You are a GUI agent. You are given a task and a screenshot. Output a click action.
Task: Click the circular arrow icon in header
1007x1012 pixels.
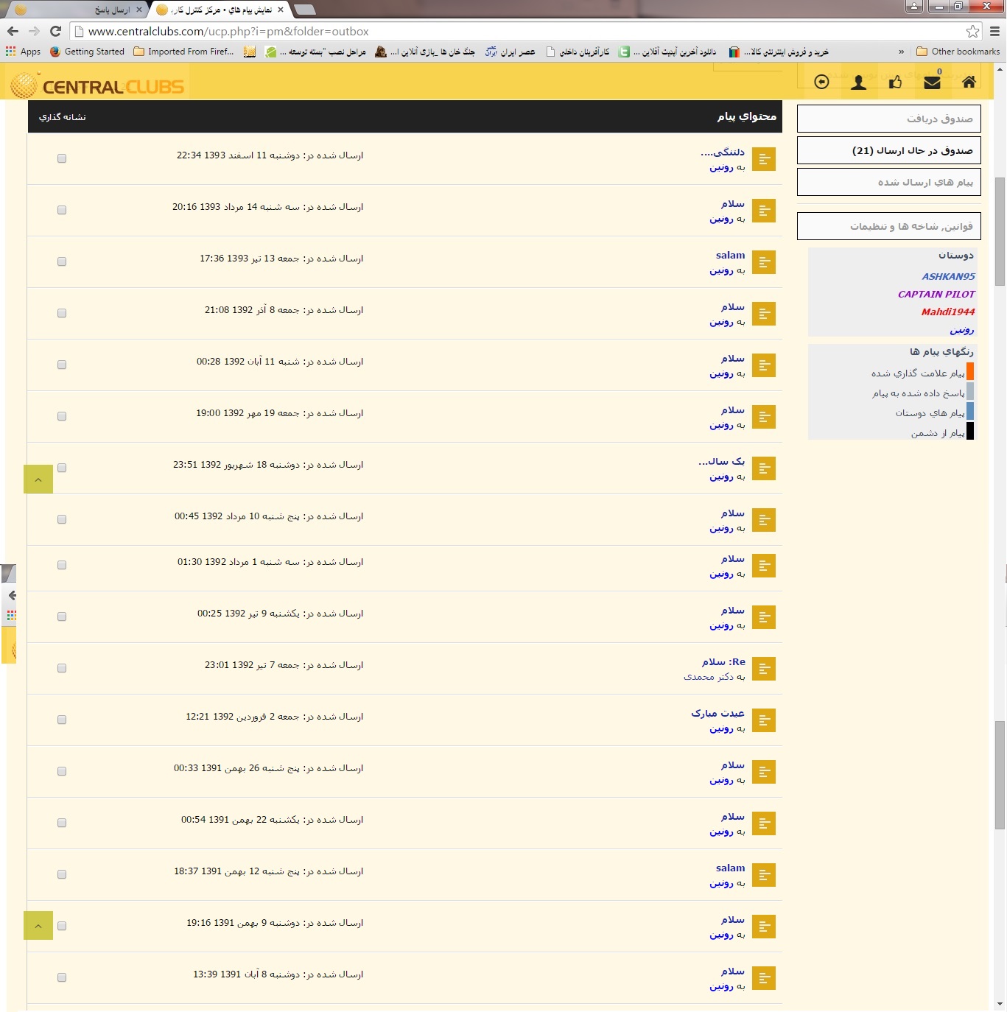[x=821, y=82]
